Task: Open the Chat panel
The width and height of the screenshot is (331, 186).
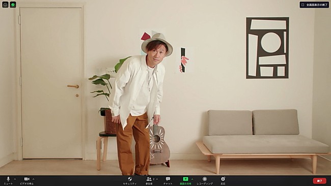Action: click(x=168, y=181)
